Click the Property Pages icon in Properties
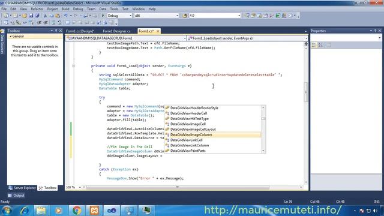The width and height of the screenshot is (384, 216). 329,45
